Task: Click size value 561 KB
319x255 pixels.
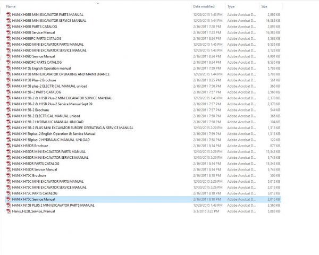Action: [x=275, y=80]
